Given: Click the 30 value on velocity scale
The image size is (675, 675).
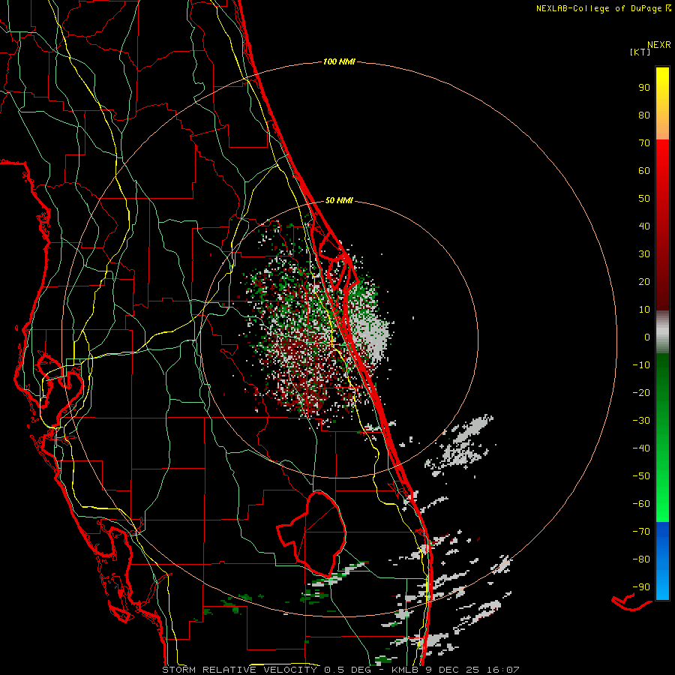Looking at the screenshot, I should click(644, 254).
